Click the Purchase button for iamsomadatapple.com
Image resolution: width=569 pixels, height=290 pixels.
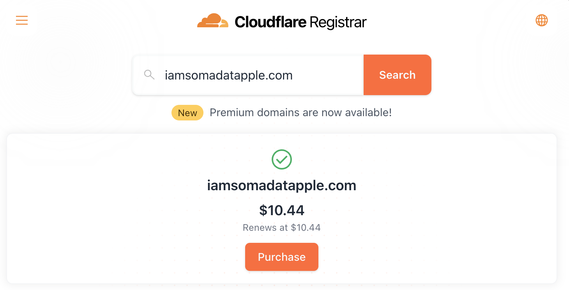[x=282, y=257]
